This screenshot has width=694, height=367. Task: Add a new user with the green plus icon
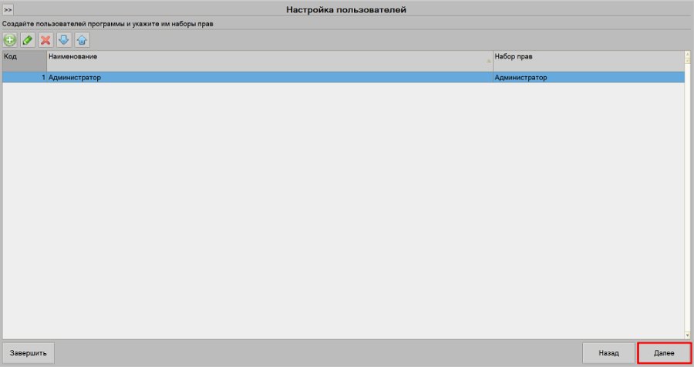point(10,40)
